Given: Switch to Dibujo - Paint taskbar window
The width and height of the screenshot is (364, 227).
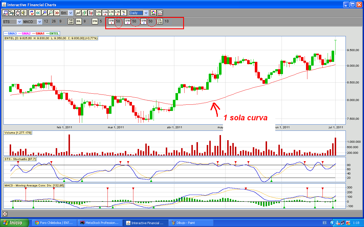Looking at the screenshot, I should 191,223.
